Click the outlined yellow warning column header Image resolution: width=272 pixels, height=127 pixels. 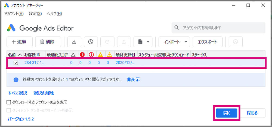109,55
